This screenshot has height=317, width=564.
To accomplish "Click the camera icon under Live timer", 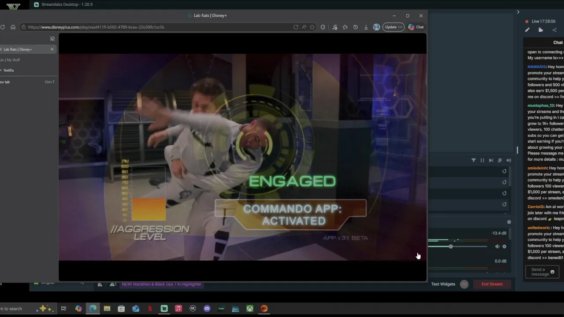I will (x=541, y=30).
